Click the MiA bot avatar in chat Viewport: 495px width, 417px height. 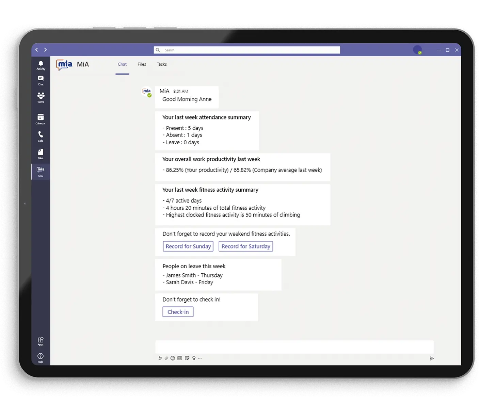pyautogui.click(x=147, y=92)
